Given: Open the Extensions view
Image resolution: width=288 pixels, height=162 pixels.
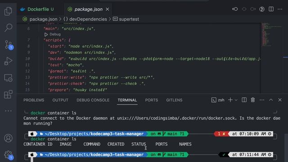Looking at the screenshot, I should [8, 94].
